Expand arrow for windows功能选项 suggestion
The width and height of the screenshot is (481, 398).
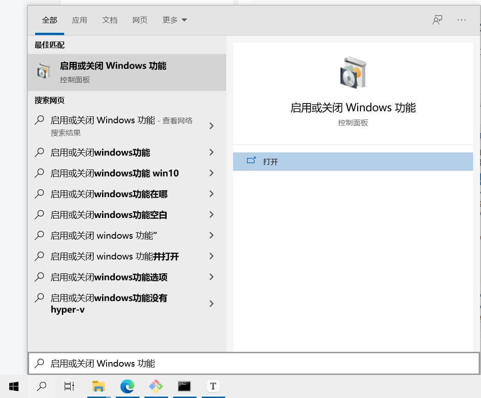[x=211, y=277]
